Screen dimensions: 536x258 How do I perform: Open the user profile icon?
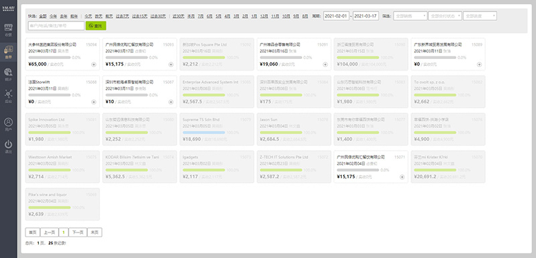[8, 122]
